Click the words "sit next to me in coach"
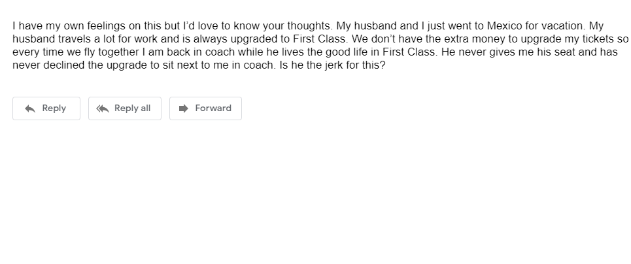The image size is (631, 264). click(218, 65)
